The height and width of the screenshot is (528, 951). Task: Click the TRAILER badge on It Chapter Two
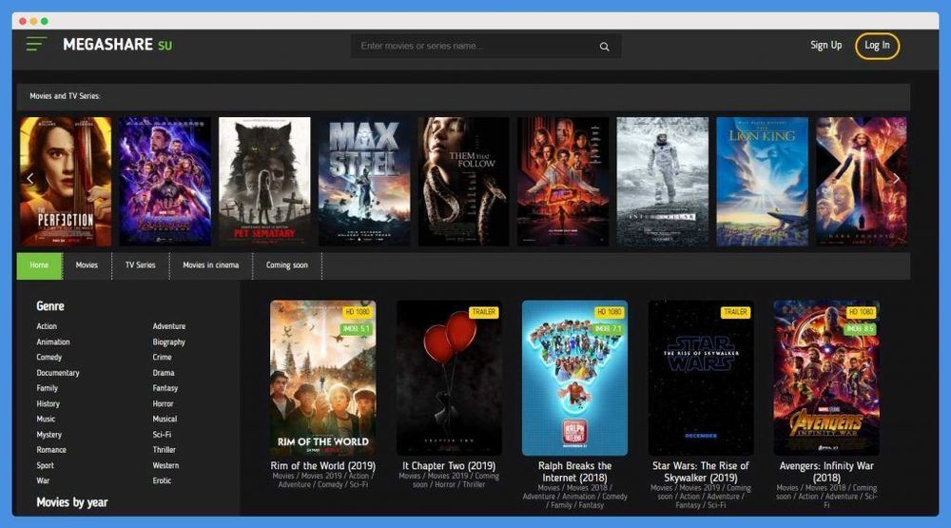(x=483, y=312)
